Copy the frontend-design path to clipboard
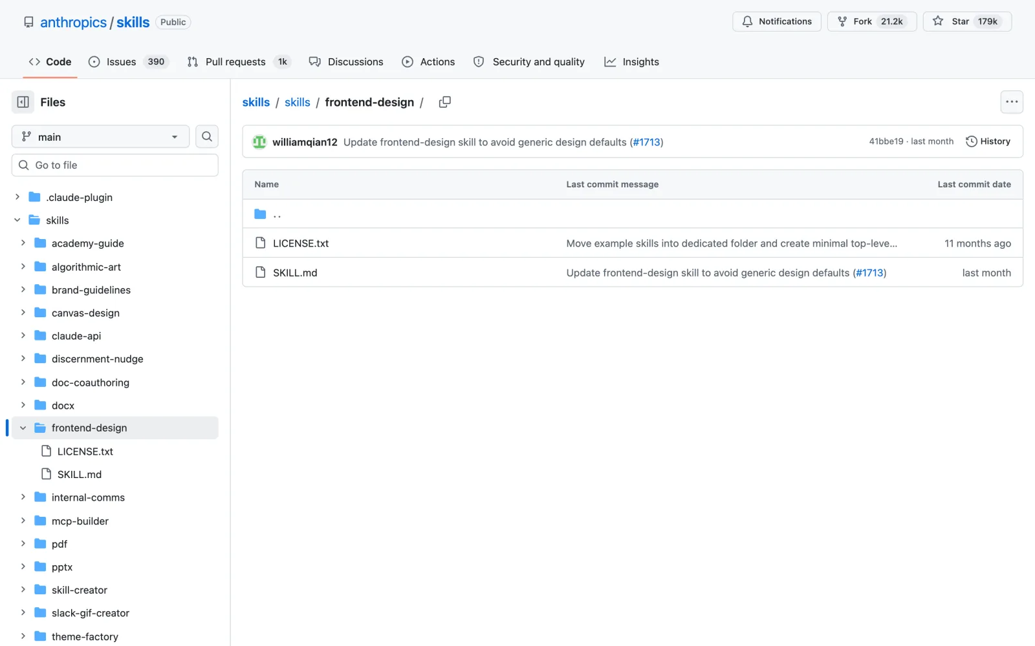This screenshot has width=1035, height=646. tap(444, 102)
